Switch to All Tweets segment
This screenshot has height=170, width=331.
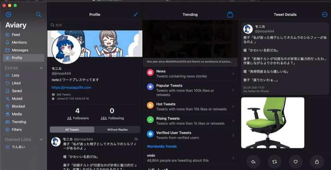(x=72, y=130)
